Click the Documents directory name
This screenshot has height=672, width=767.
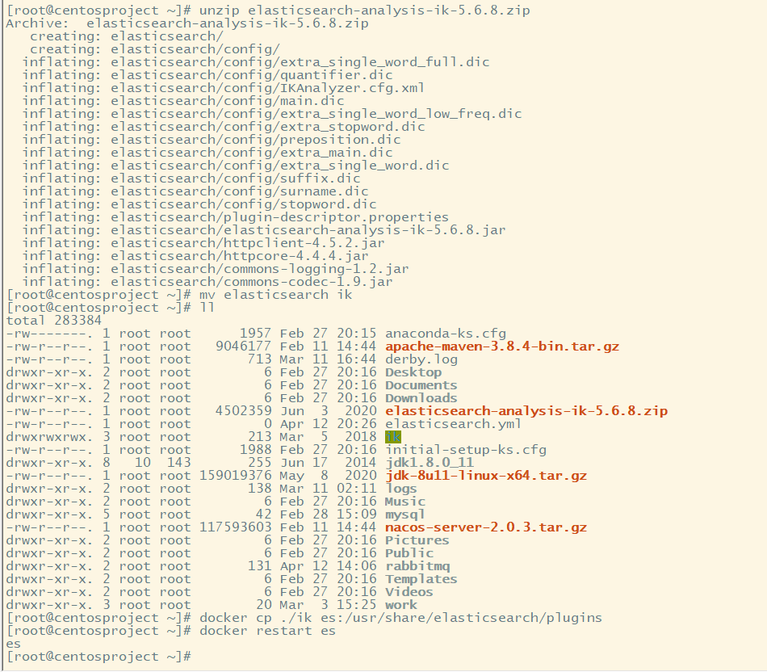[x=421, y=385]
